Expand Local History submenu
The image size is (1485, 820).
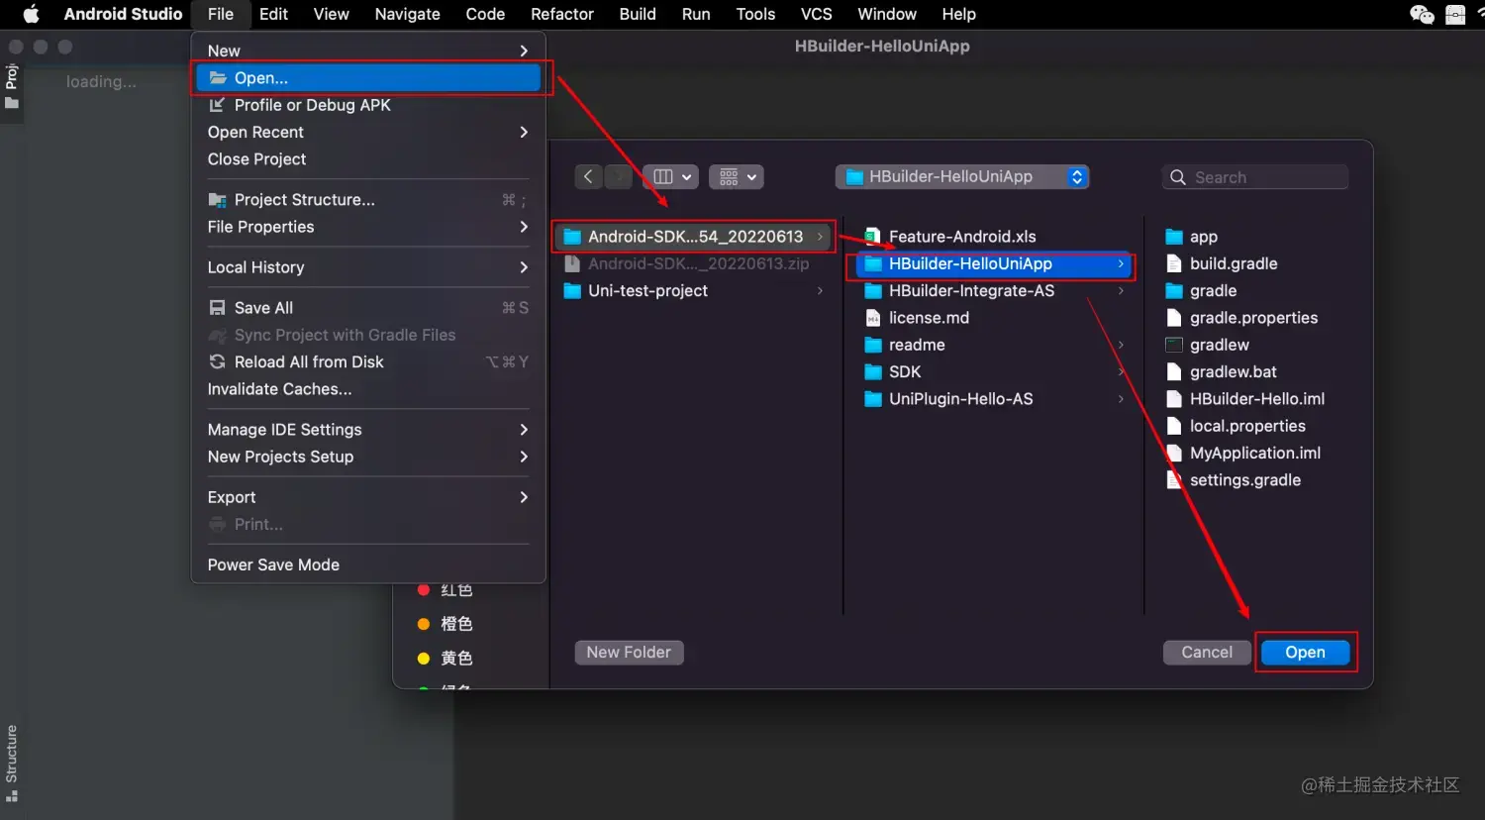[368, 267]
